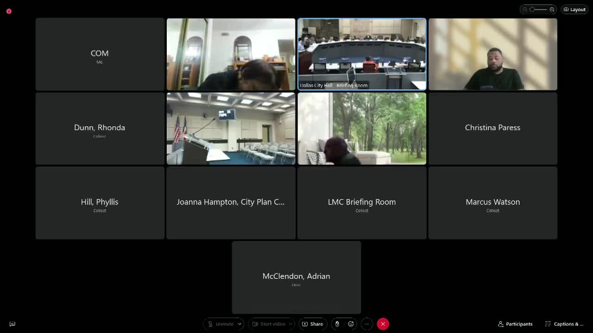This screenshot has width=593, height=333.
Task: Select the Joanna Hampton, City Plan tile
Action: (x=231, y=203)
